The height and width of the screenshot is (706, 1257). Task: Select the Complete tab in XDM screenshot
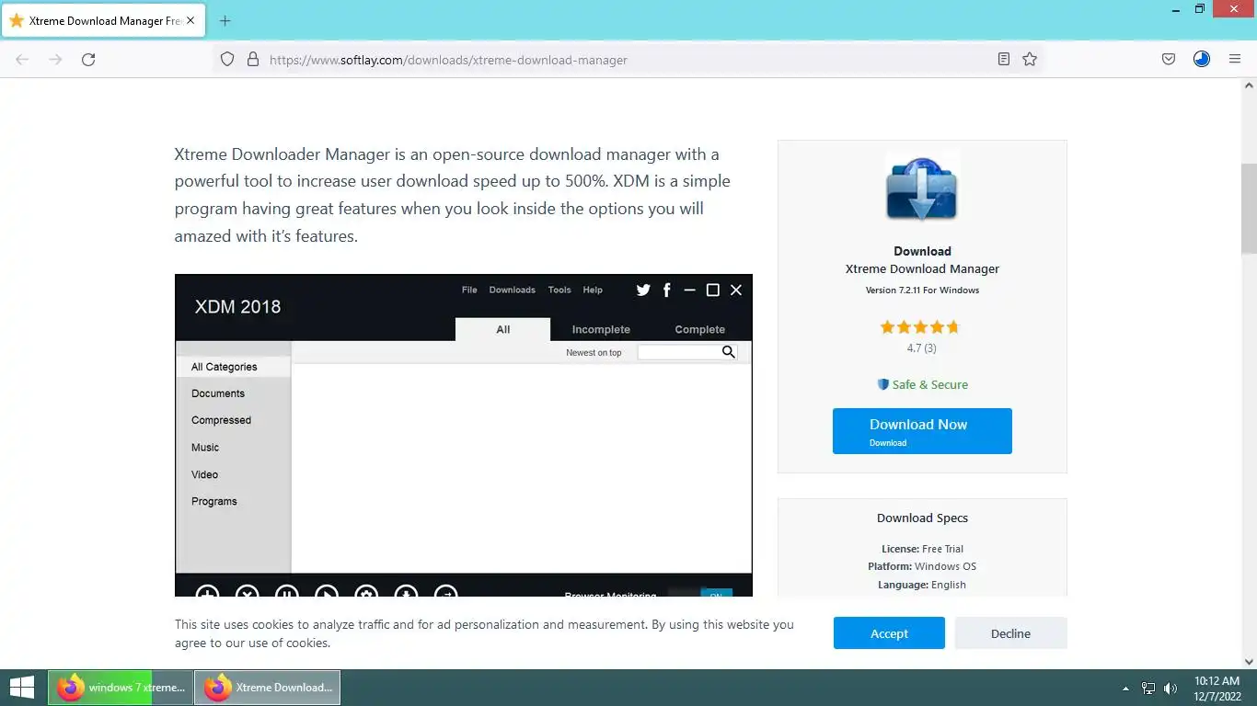point(699,329)
